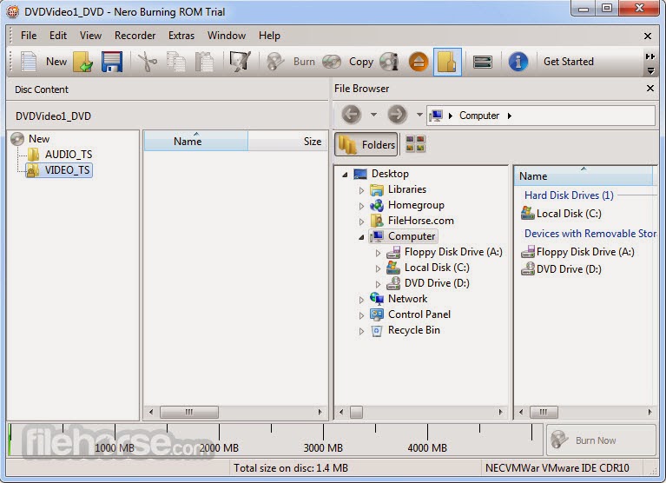Image resolution: width=666 pixels, height=483 pixels.
Task: Expand the Recycle Bin tree node
Action: tap(361, 331)
